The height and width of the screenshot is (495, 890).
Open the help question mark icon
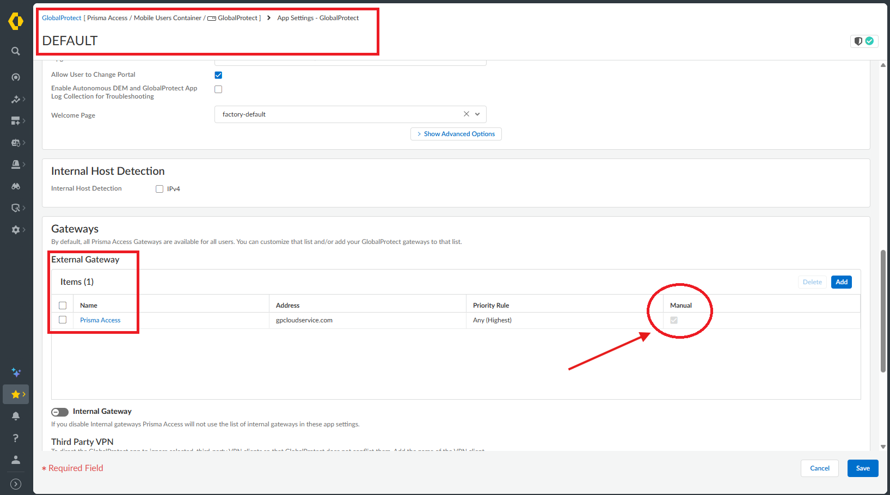(16, 438)
